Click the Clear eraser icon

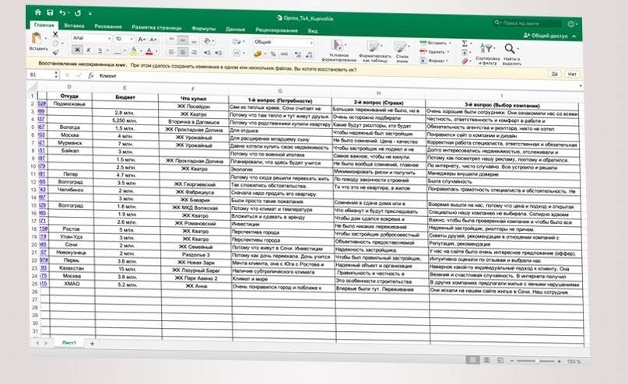(x=465, y=61)
